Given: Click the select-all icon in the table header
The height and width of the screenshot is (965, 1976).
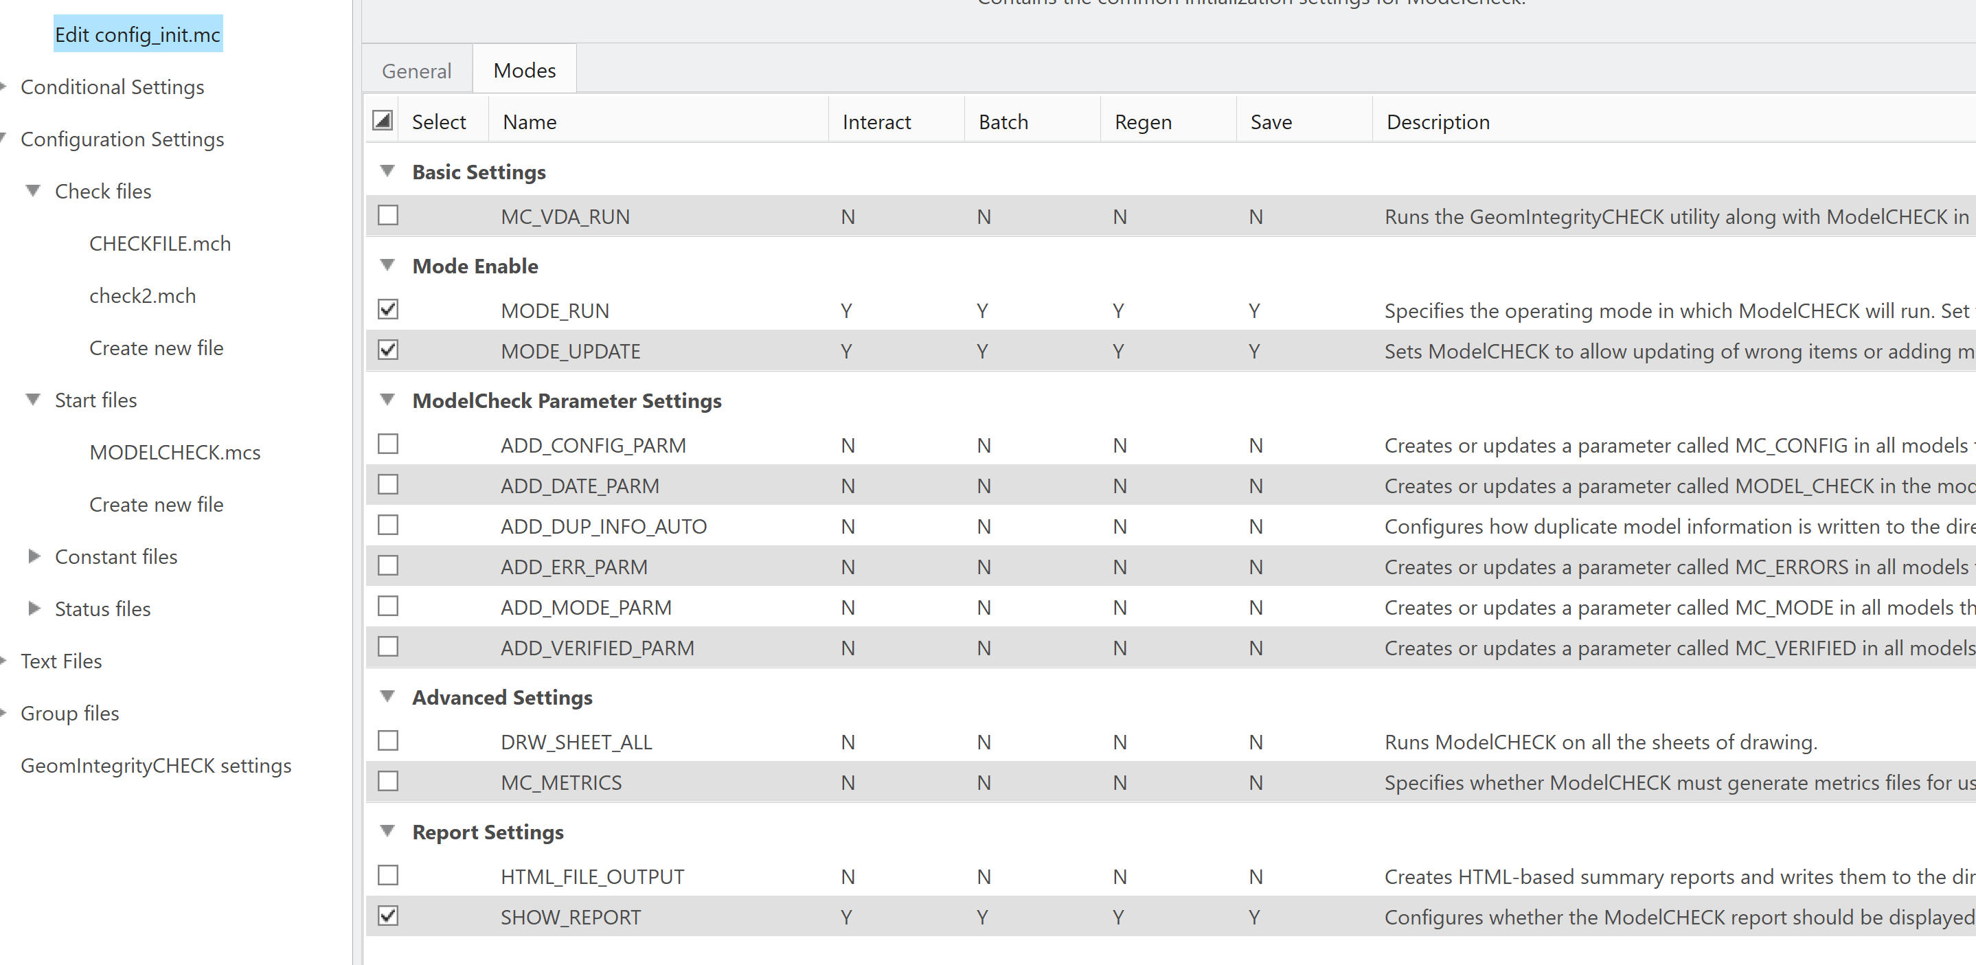Looking at the screenshot, I should click(381, 120).
